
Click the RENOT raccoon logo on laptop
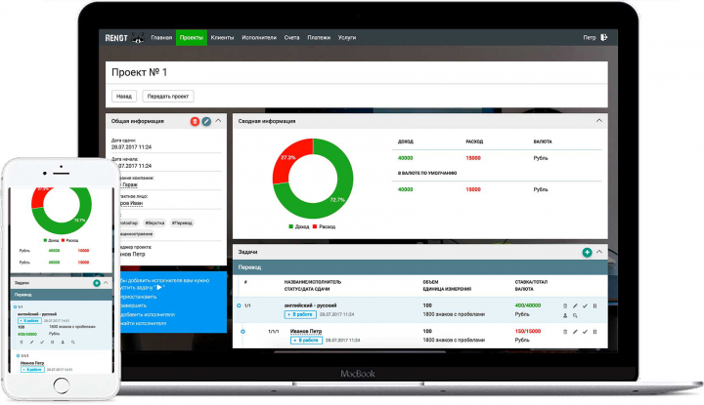click(x=124, y=38)
